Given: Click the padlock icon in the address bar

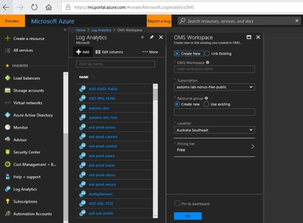Looking at the screenshot, I should [x=68, y=7].
